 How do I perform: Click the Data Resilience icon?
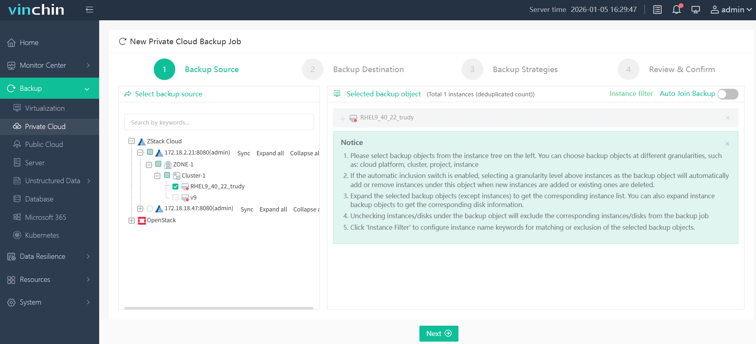click(12, 257)
